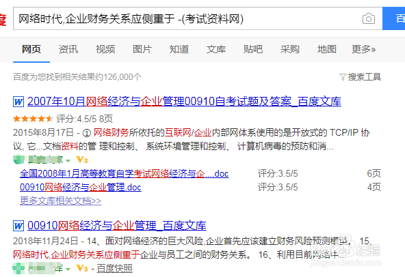This screenshot has height=277, width=405.
Task: Click the funnel icon beside 搜索工具
Action: [343, 77]
